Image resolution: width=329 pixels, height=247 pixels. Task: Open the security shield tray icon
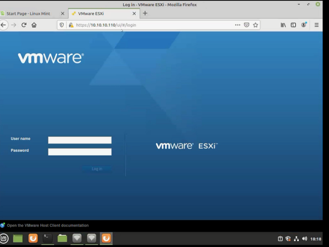pyautogui.click(x=288, y=239)
